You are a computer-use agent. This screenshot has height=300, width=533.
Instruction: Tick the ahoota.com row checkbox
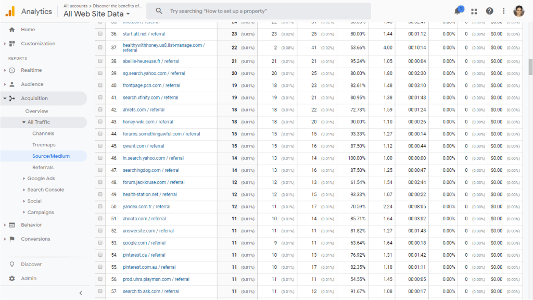[100, 219]
